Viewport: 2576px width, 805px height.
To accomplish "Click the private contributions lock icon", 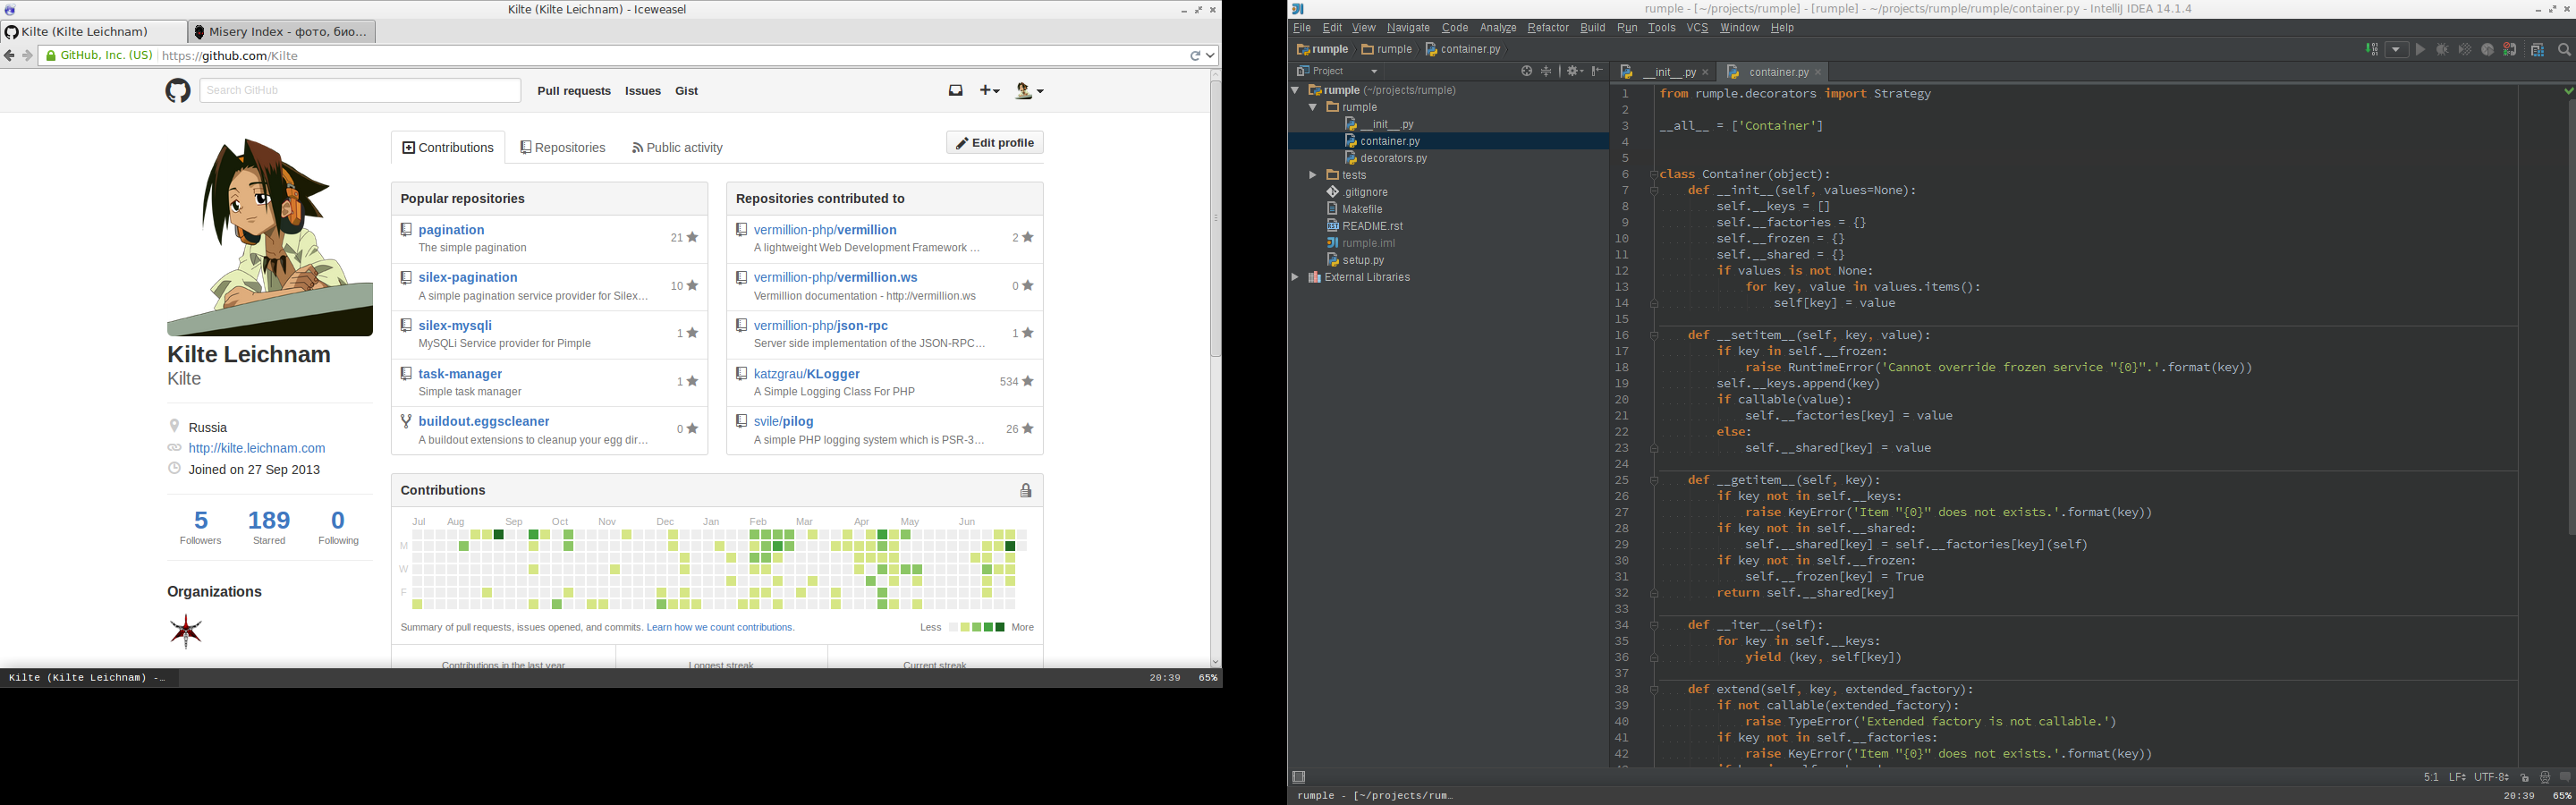I will click(1025, 490).
